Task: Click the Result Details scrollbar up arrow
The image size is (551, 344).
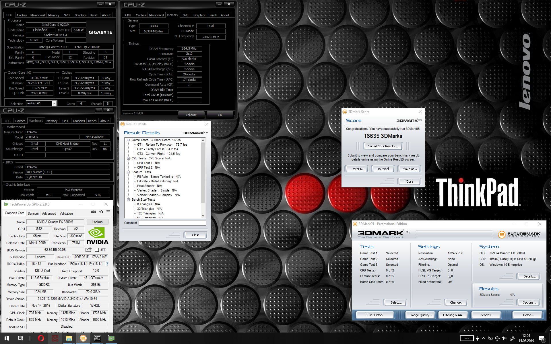Action: click(x=203, y=140)
